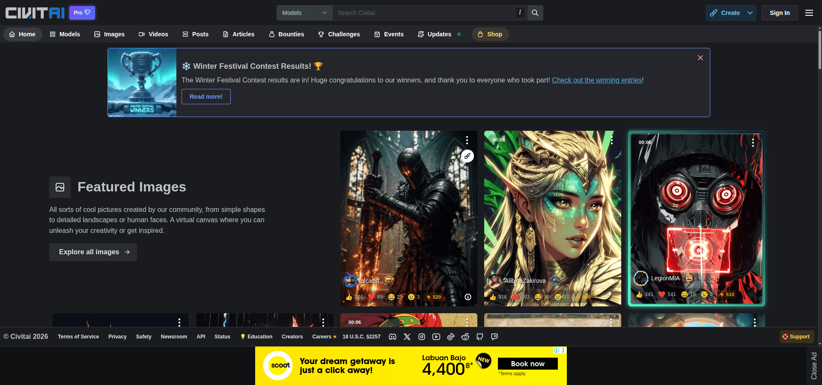Viewport: 822px width, 385px height.
Task: Open the Bounties page
Action: pyautogui.click(x=286, y=34)
